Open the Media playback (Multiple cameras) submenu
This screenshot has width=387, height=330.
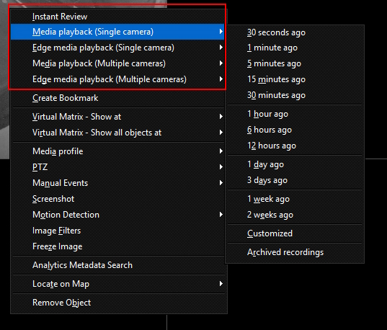tap(118, 63)
